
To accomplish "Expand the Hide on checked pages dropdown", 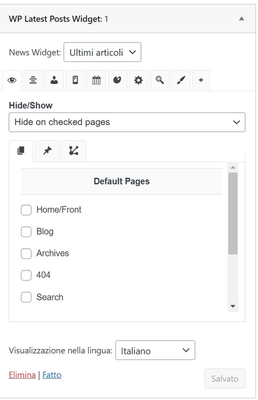I will point(127,122).
